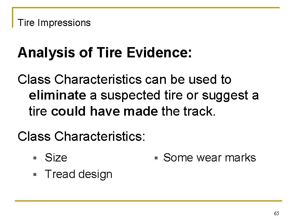Click the square bullet before Size
Viewport: 297px width, 223px height.
(35, 158)
